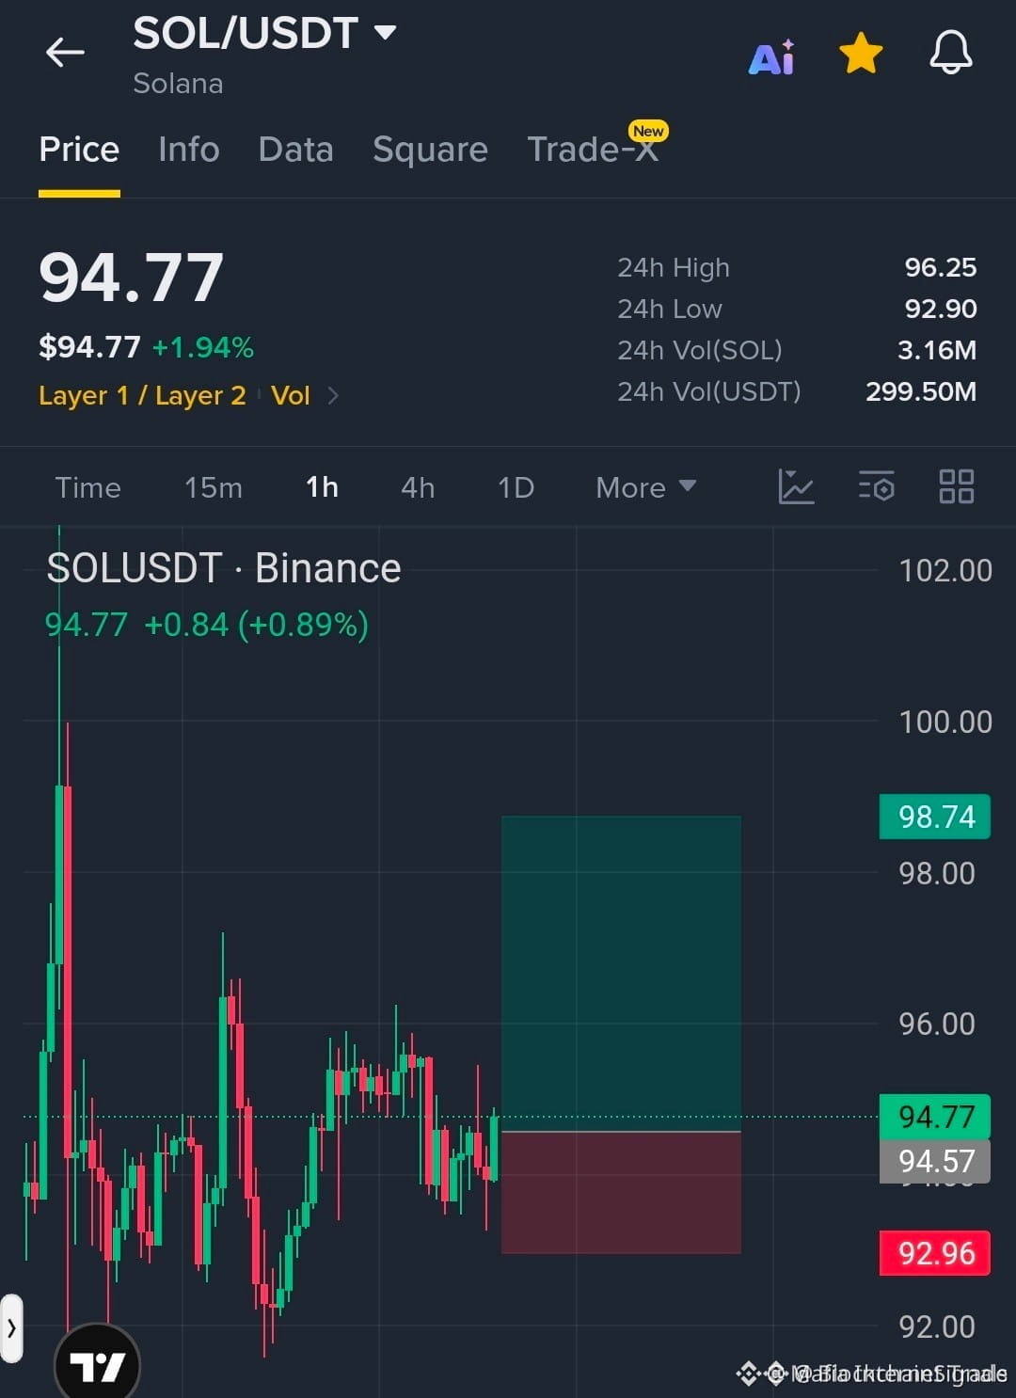This screenshot has height=1398, width=1016.
Task: Click the green take-profit zone
Action: pos(621,974)
